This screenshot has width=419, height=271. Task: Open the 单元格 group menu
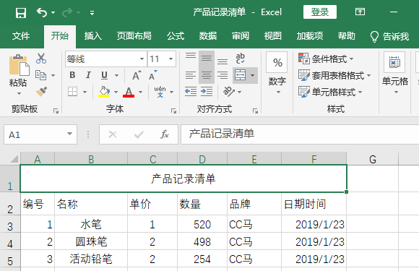(x=395, y=74)
